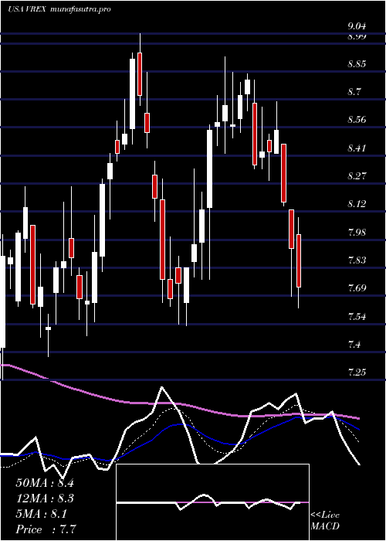Click the 8.85 price axis label

click(357, 64)
